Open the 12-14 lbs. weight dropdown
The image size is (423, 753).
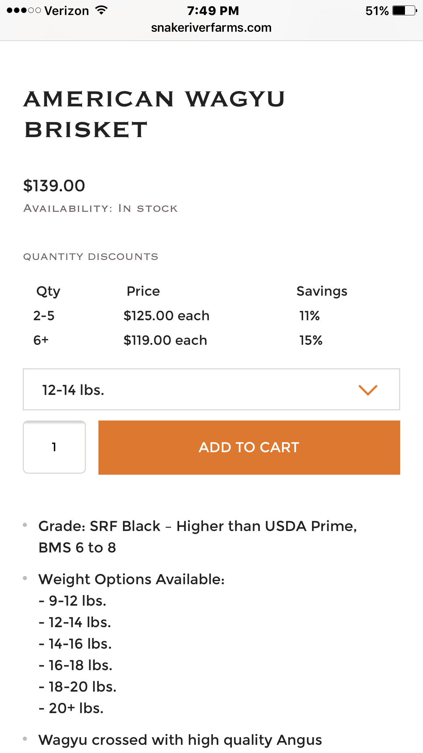211,389
